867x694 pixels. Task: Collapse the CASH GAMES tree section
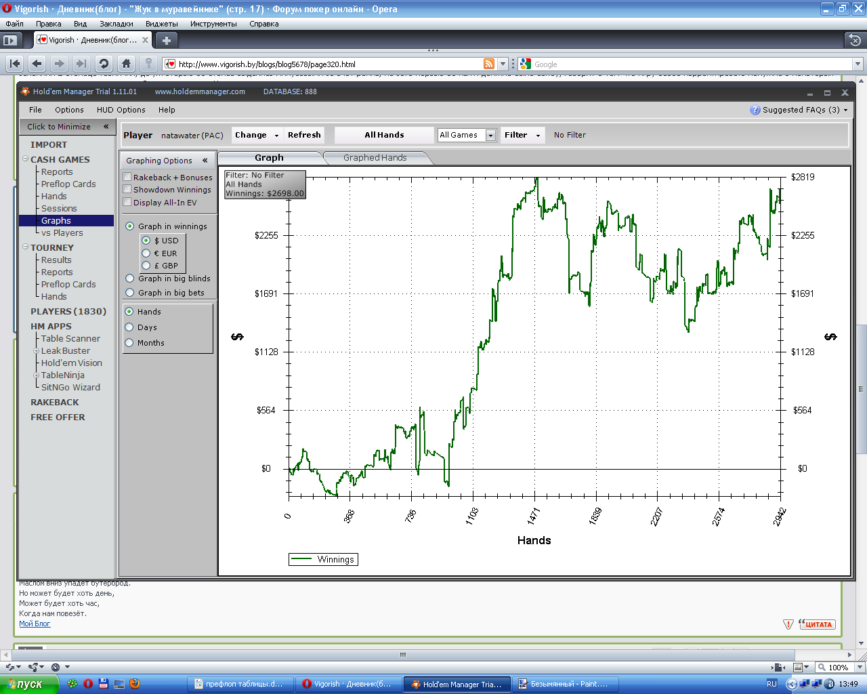point(25,159)
